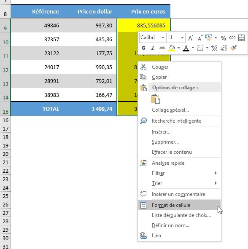Expand the borders dropdown arrow
Screen dimensions: 248x249
coord(207,48)
